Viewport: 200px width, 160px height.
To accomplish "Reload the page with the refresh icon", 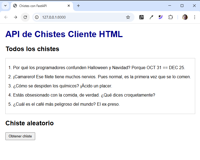I will (x=25, y=17).
